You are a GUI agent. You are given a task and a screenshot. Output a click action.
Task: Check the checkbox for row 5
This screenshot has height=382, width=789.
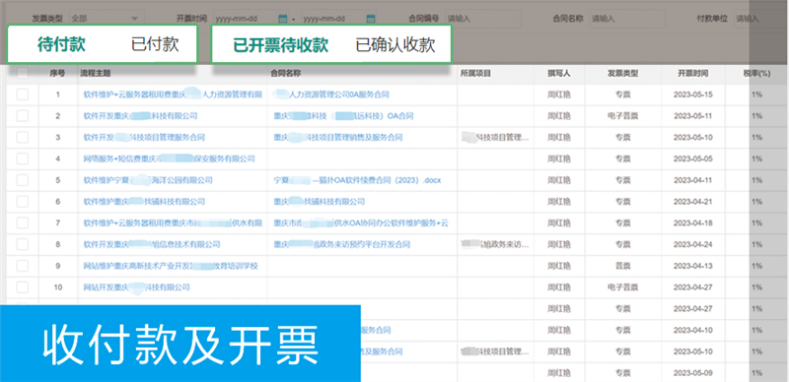click(x=23, y=180)
